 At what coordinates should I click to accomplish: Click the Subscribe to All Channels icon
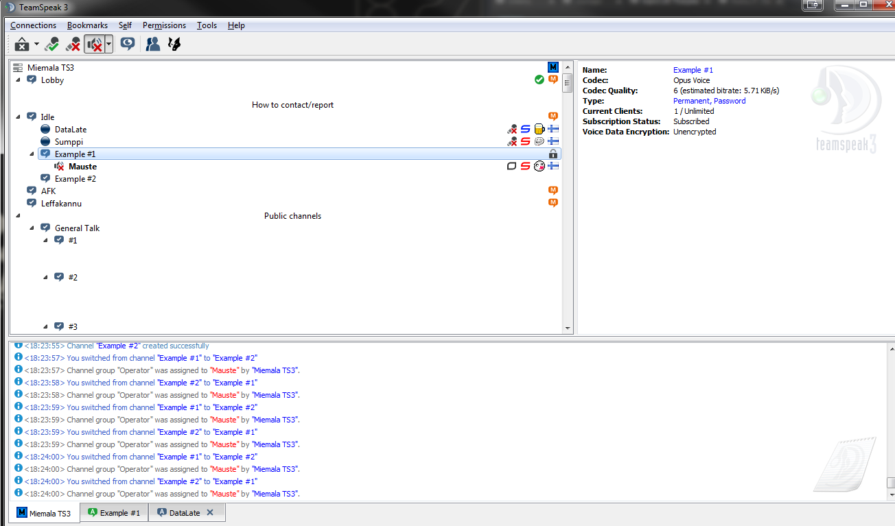tap(127, 45)
